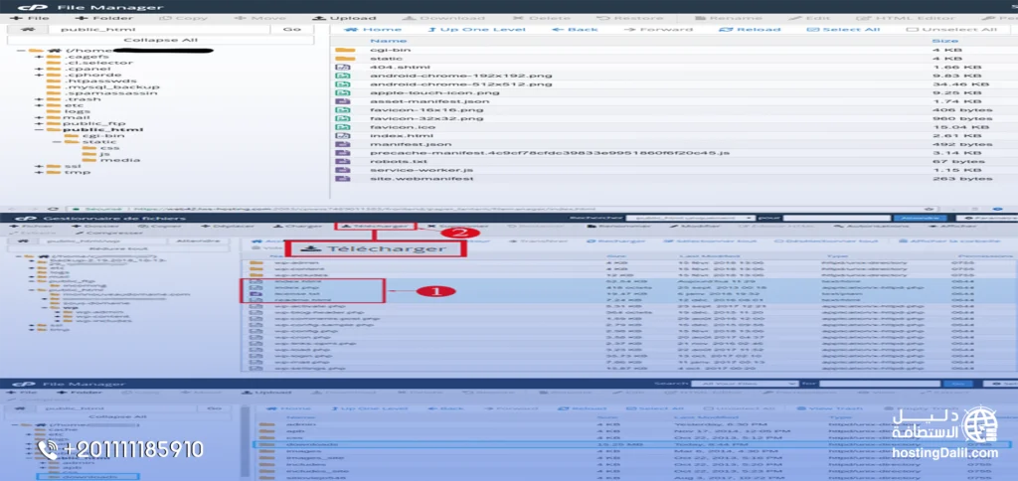Click the 404.shtml file icon
Viewport: 1018px width, 481px height.
pos(343,67)
